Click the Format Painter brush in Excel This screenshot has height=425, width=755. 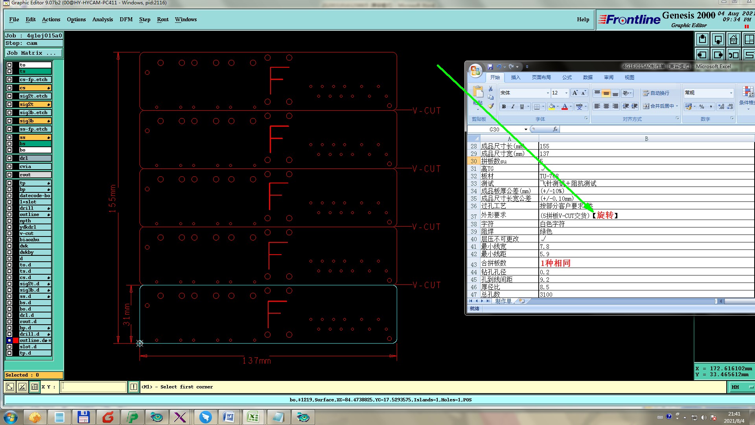(x=491, y=106)
